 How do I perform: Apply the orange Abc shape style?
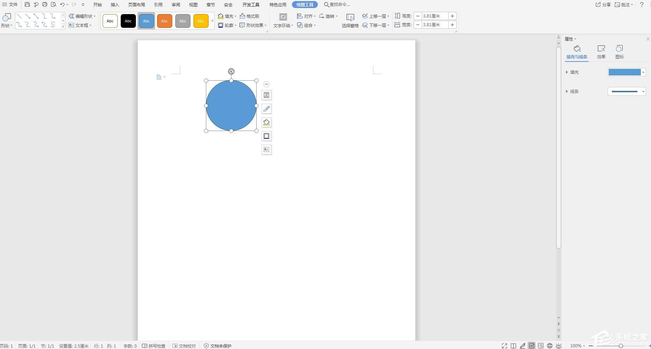coord(164,21)
